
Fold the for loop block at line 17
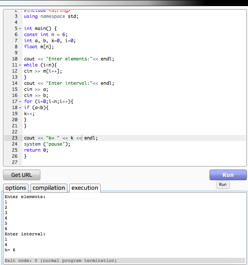click(20, 102)
